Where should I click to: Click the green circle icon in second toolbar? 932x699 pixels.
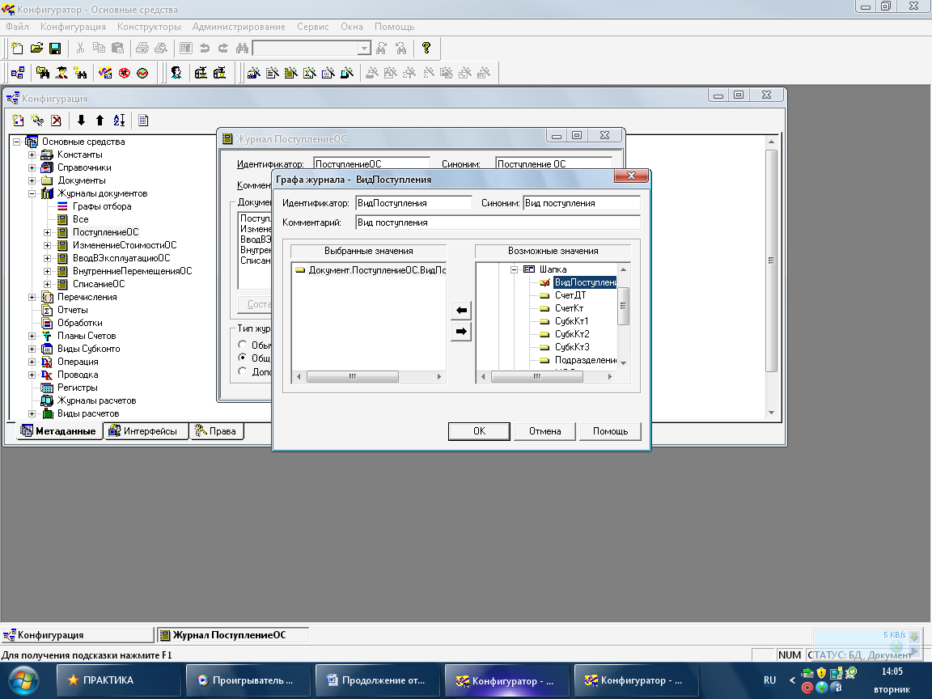tap(142, 73)
